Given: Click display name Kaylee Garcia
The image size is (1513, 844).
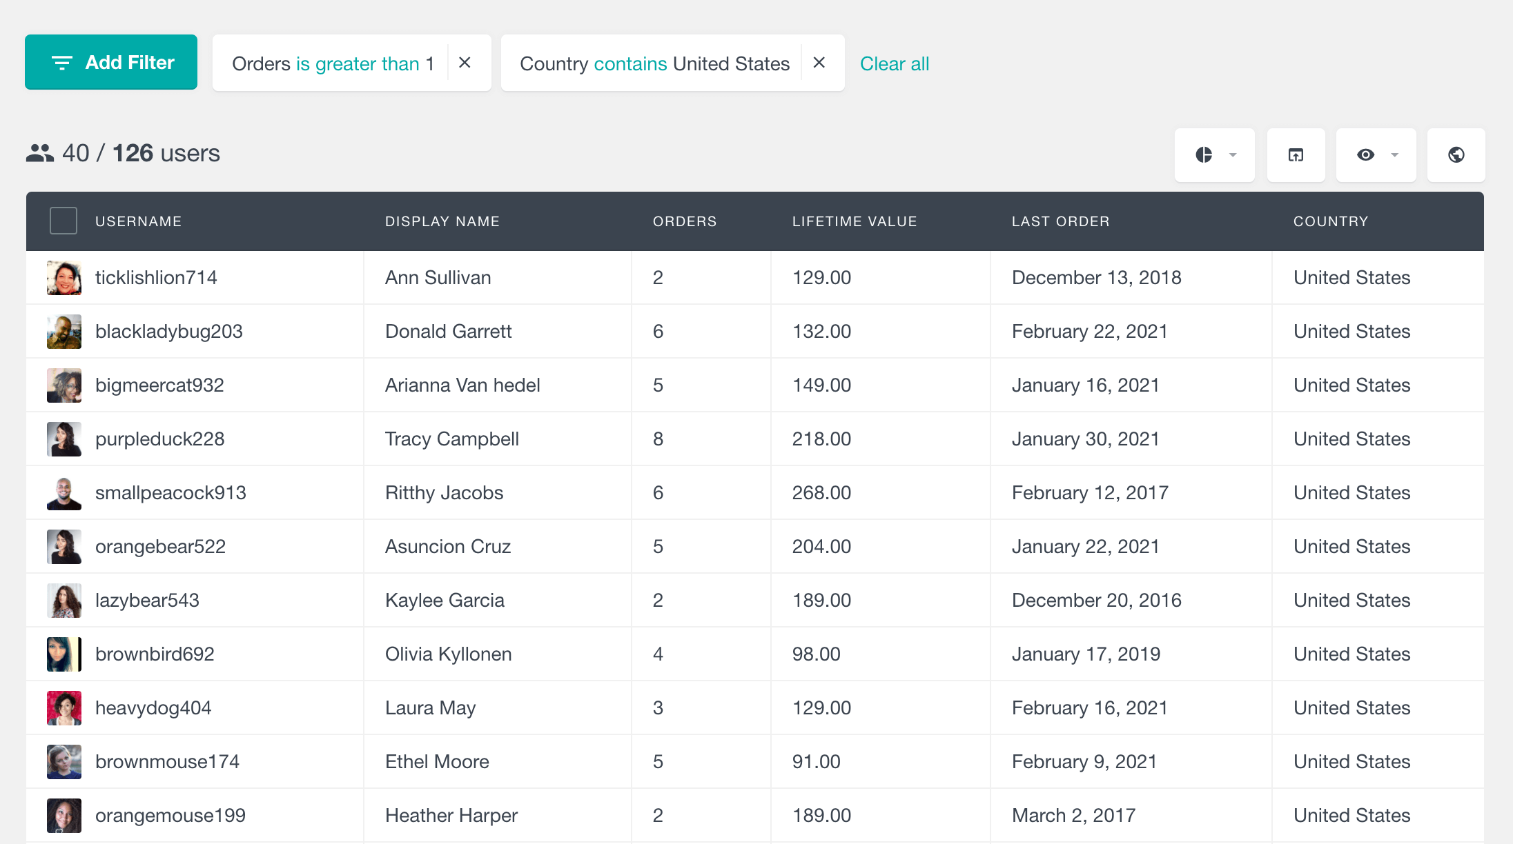Looking at the screenshot, I should coord(445,600).
